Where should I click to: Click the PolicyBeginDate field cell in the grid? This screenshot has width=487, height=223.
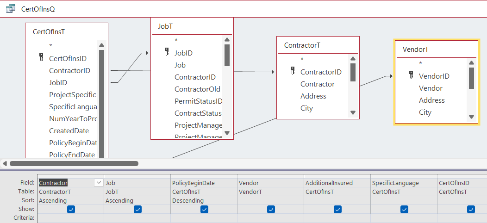coord(204,183)
